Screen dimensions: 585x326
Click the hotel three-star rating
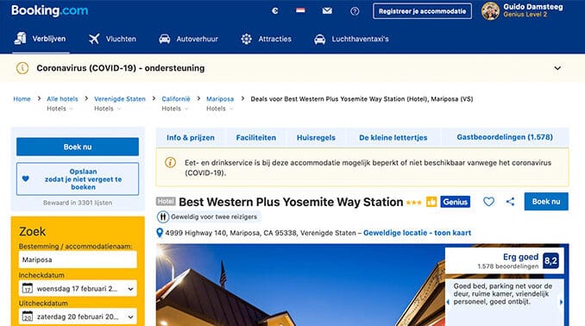click(x=414, y=203)
